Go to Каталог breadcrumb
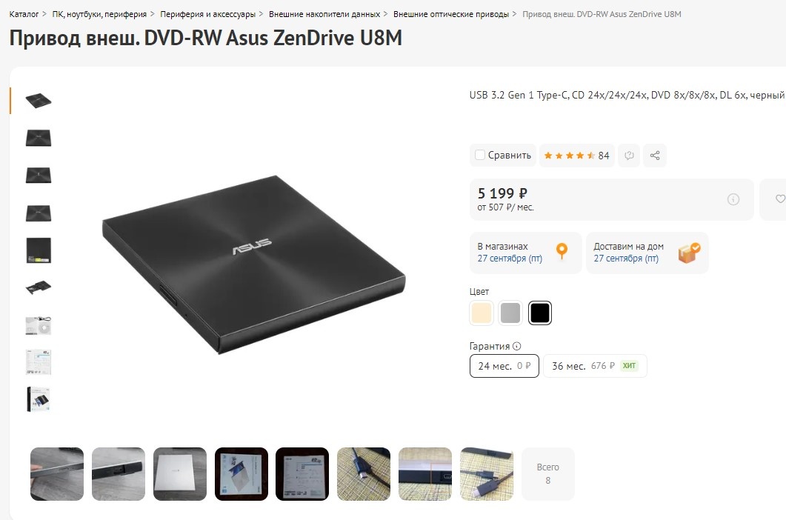Viewport: 786px width, 520px height. pyautogui.click(x=24, y=14)
